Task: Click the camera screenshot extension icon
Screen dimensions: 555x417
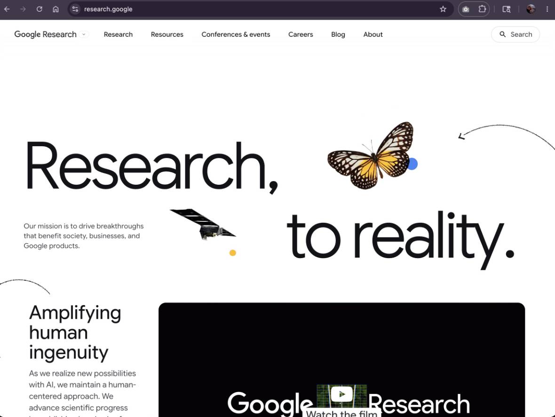Action: [x=466, y=9]
